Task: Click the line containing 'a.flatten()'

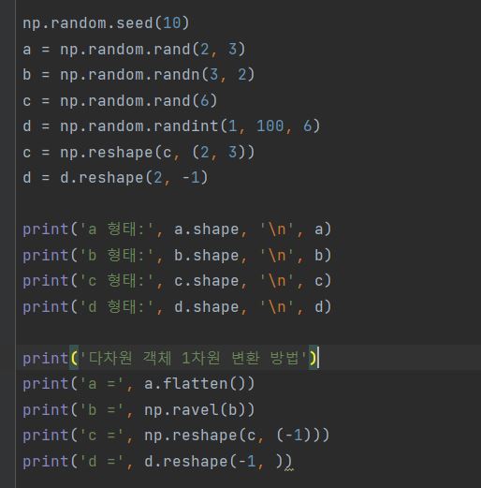Action: coord(138,384)
